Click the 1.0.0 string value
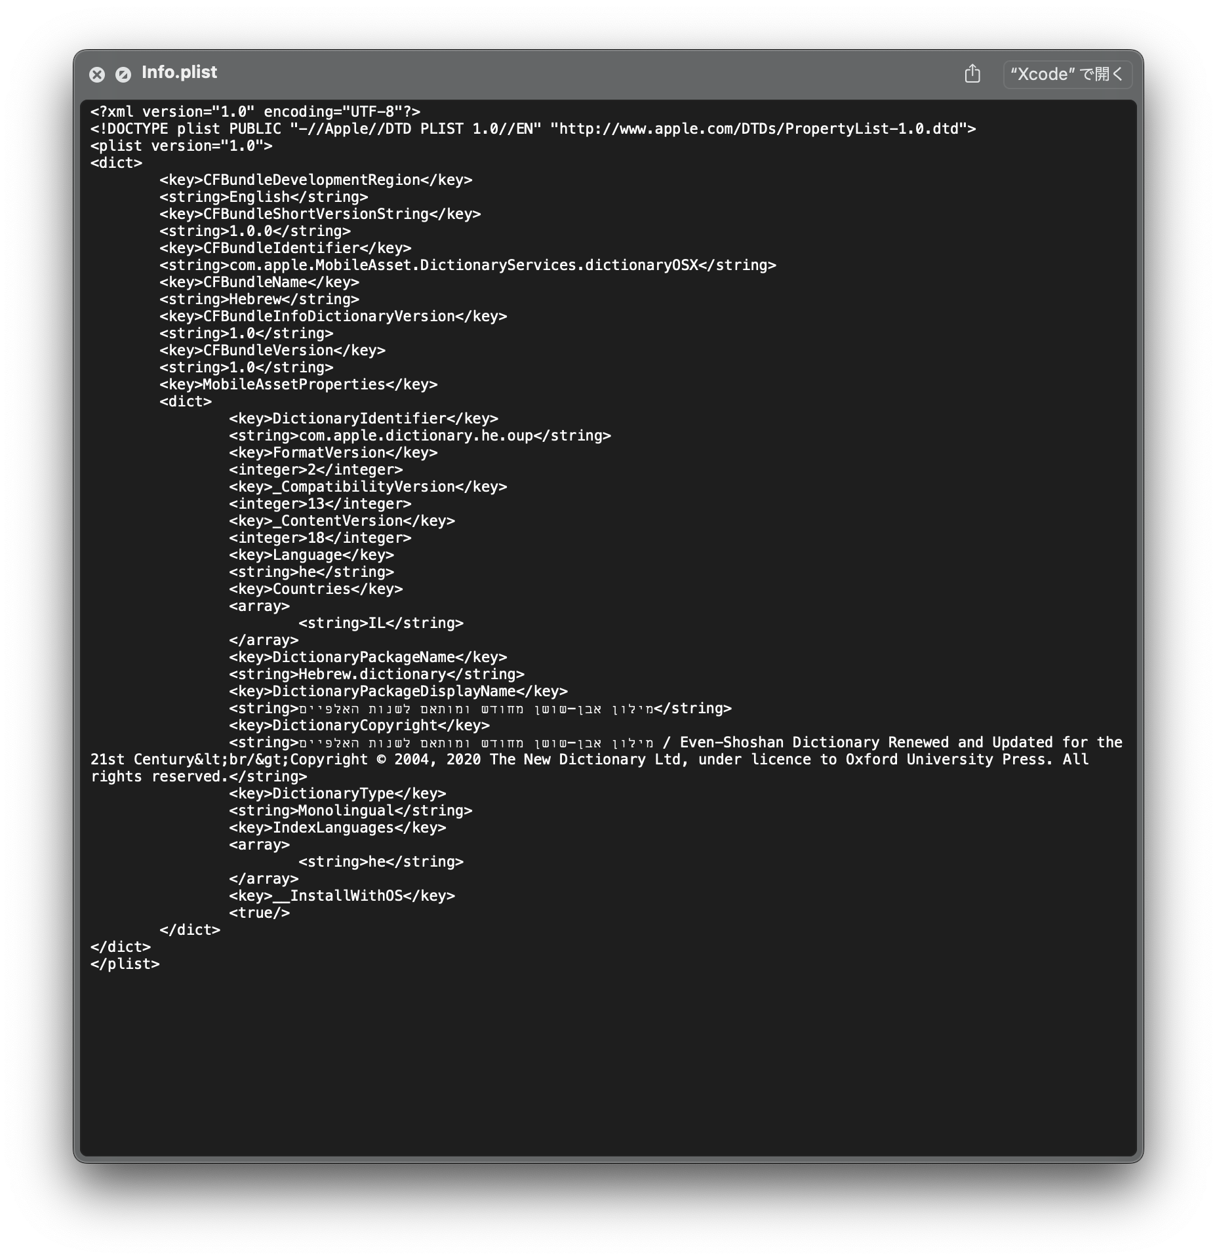 pos(255,231)
